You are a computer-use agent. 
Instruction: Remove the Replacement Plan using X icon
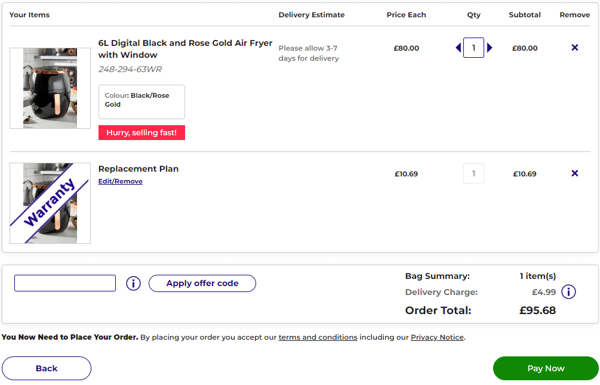574,173
